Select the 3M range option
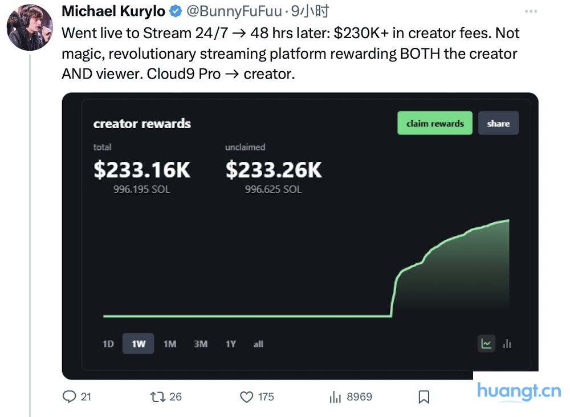 click(x=199, y=344)
